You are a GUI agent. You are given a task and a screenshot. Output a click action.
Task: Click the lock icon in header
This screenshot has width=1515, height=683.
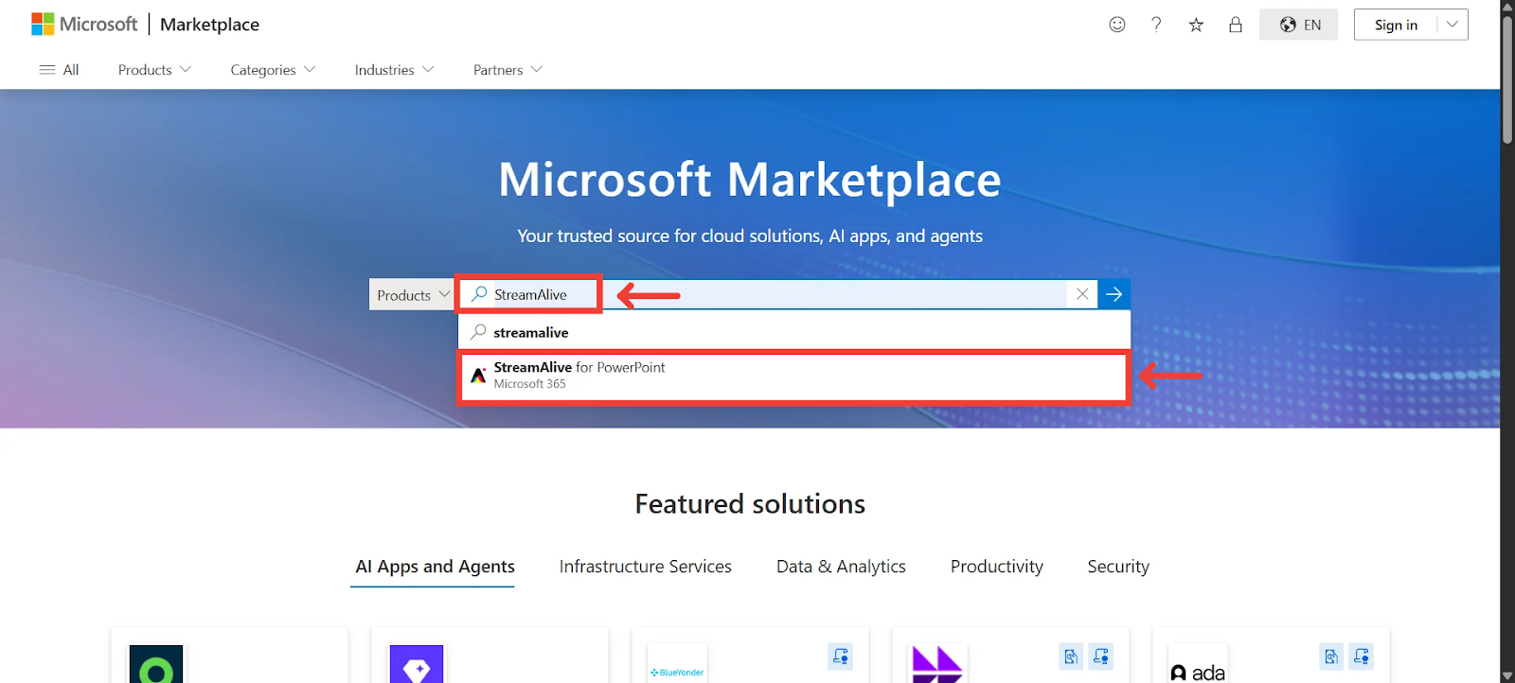1236,25
